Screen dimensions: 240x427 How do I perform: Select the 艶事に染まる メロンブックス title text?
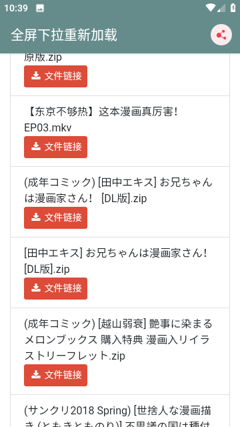click(x=118, y=340)
